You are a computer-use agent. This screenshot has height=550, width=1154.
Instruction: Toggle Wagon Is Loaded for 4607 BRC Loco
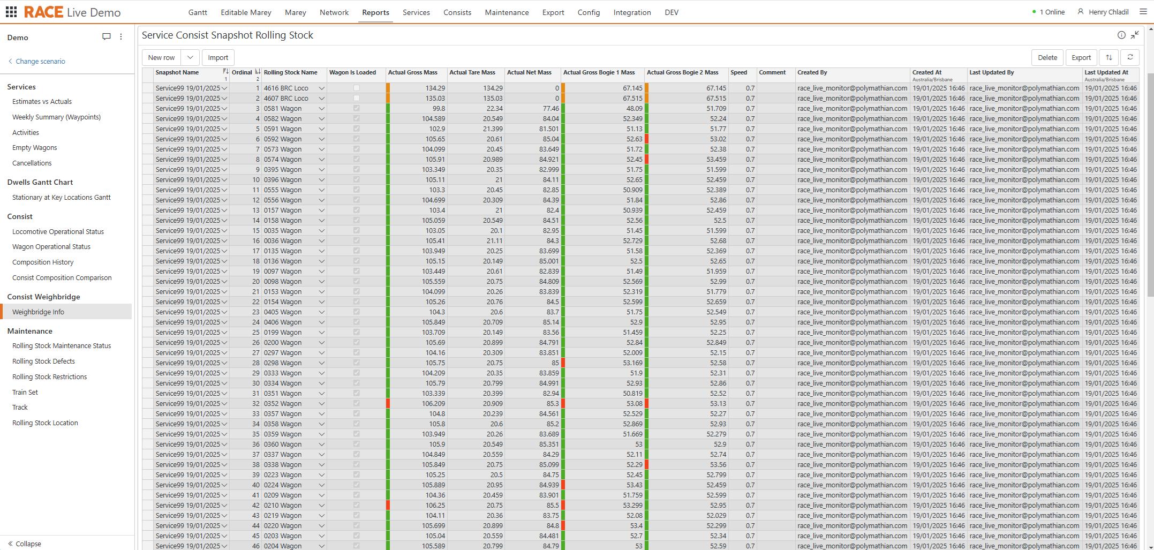(357, 99)
